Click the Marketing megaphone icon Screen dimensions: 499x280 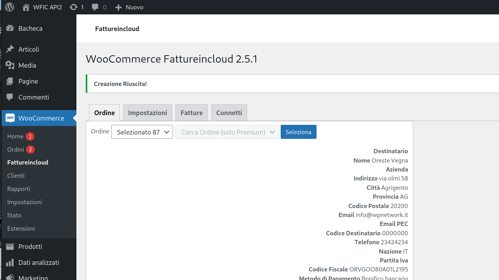tap(10, 277)
